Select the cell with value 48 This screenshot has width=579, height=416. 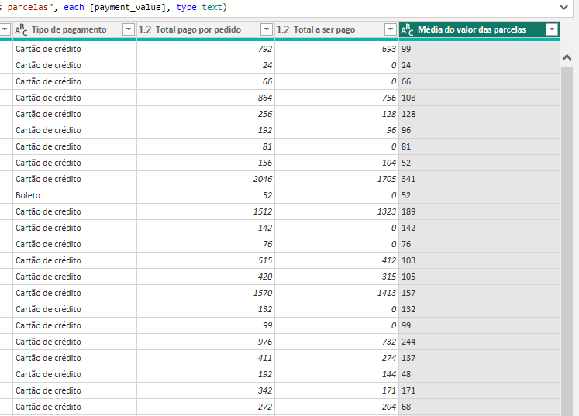(x=479, y=374)
